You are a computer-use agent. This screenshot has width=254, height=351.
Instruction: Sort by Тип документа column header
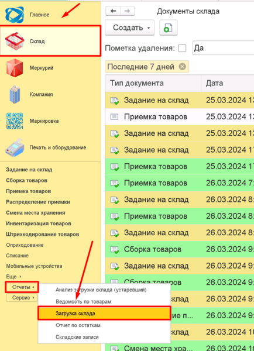(x=153, y=83)
